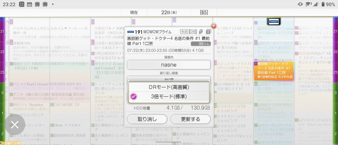Tap the cellular signal strength icon
This screenshot has width=338, height=145.
click(316, 4)
